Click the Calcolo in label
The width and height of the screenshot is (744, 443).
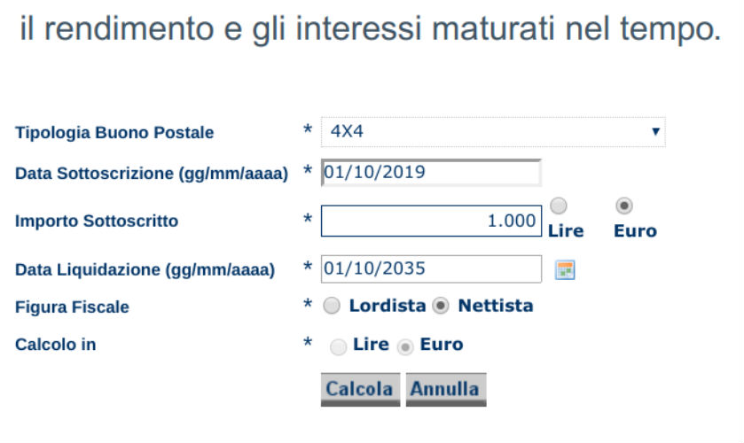coord(56,345)
